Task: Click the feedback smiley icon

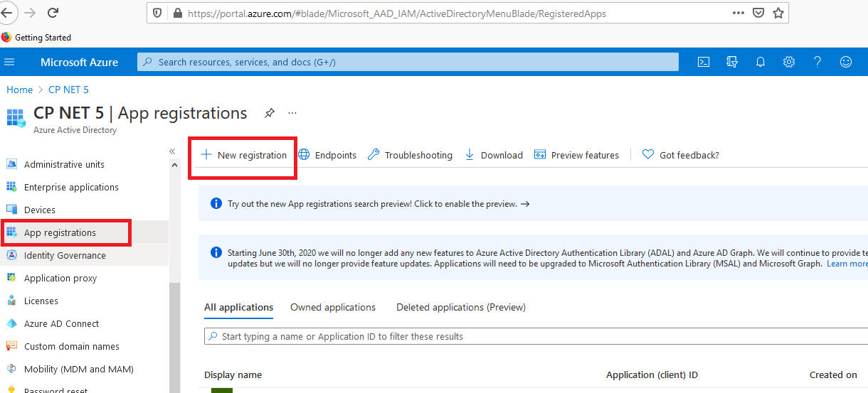Action: (x=845, y=62)
